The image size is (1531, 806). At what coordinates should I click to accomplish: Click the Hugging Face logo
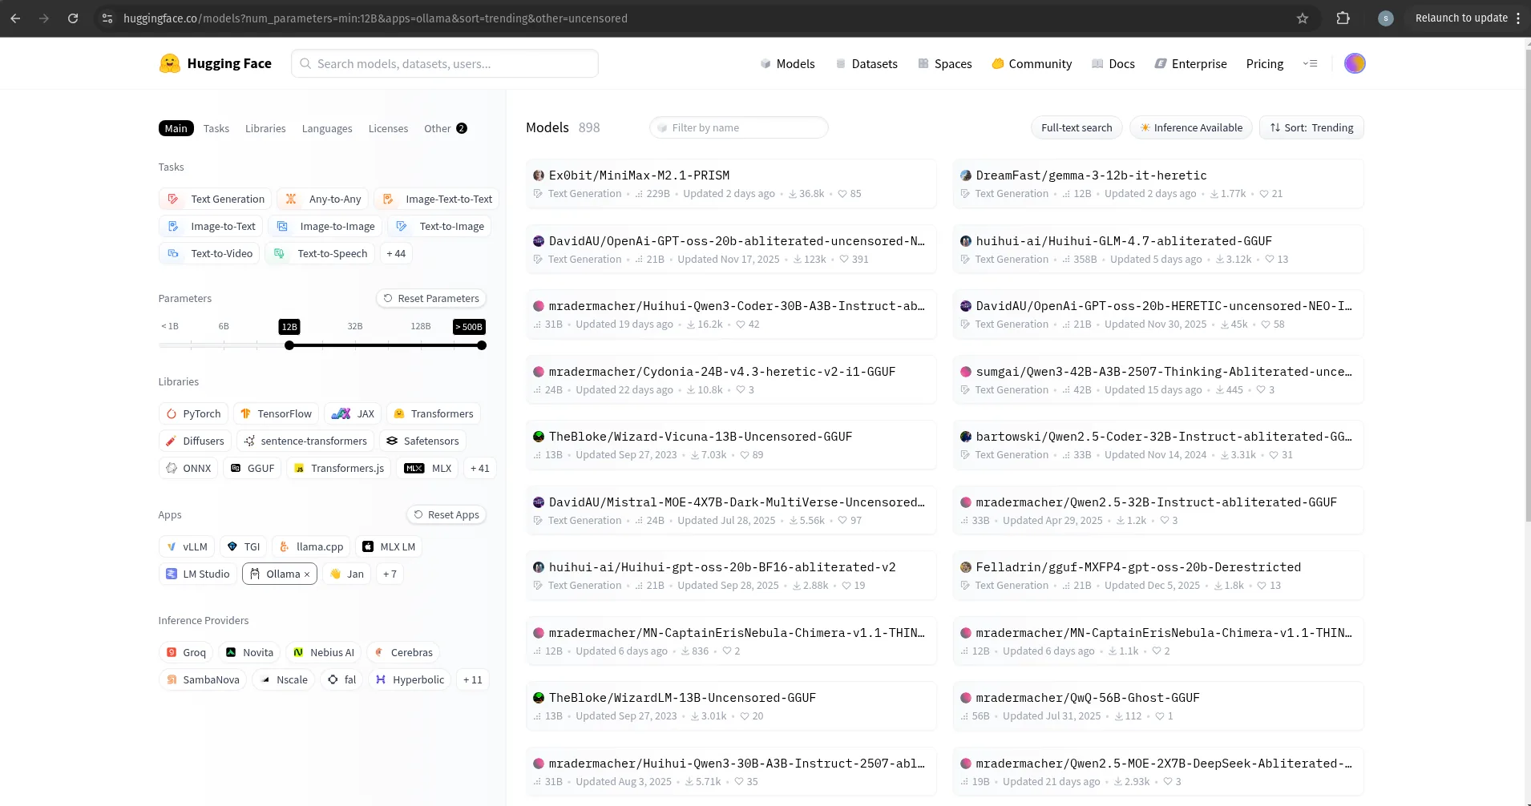[x=170, y=63]
